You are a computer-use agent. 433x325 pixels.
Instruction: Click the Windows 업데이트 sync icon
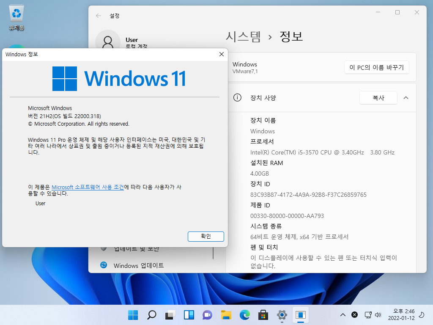104,265
